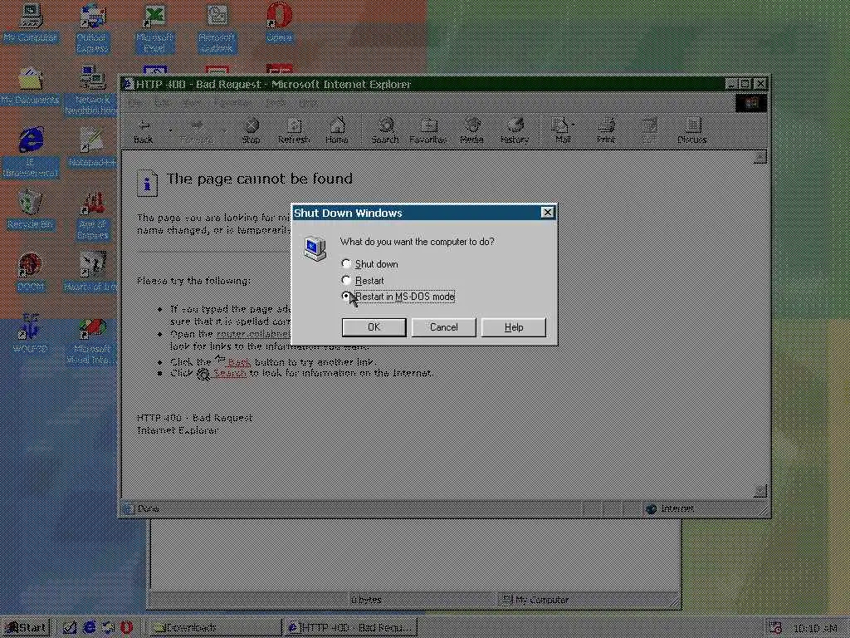
Task: Follow the Search link in error page
Action: pyautogui.click(x=230, y=373)
